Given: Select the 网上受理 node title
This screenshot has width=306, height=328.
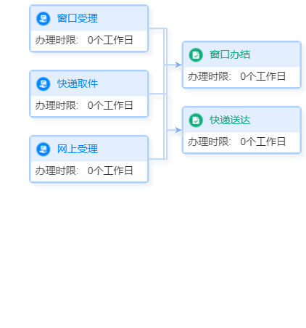Looking at the screenshot, I should 78,149.
